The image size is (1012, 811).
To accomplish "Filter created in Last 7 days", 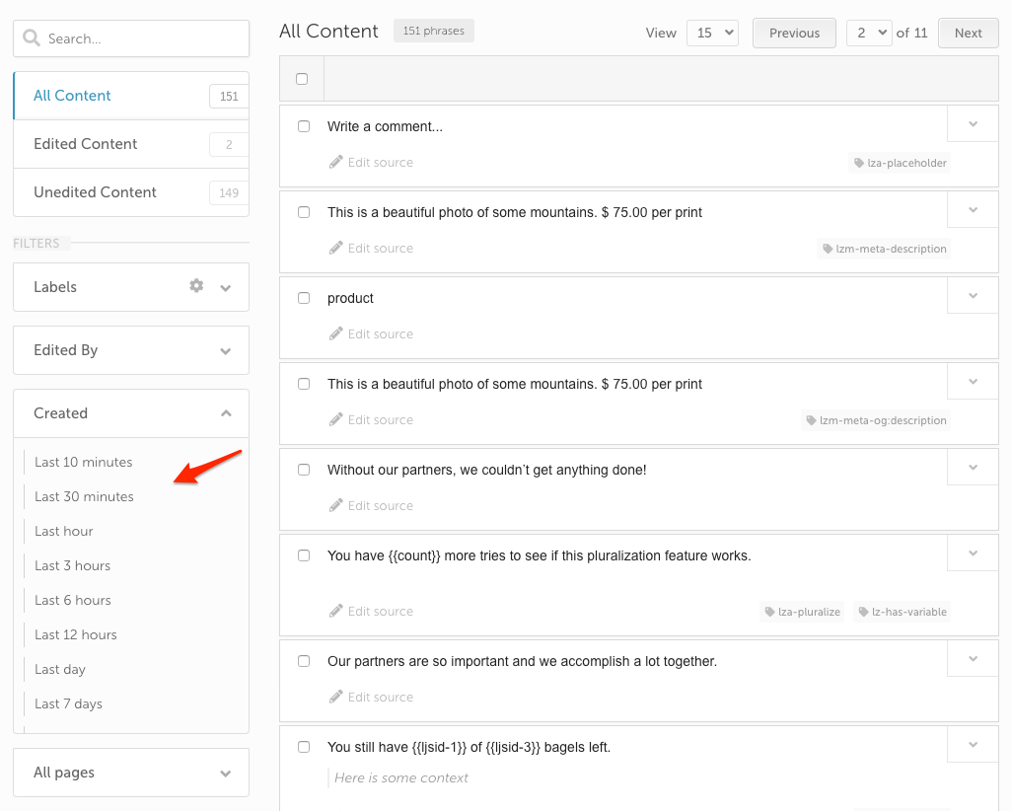I will click(68, 703).
